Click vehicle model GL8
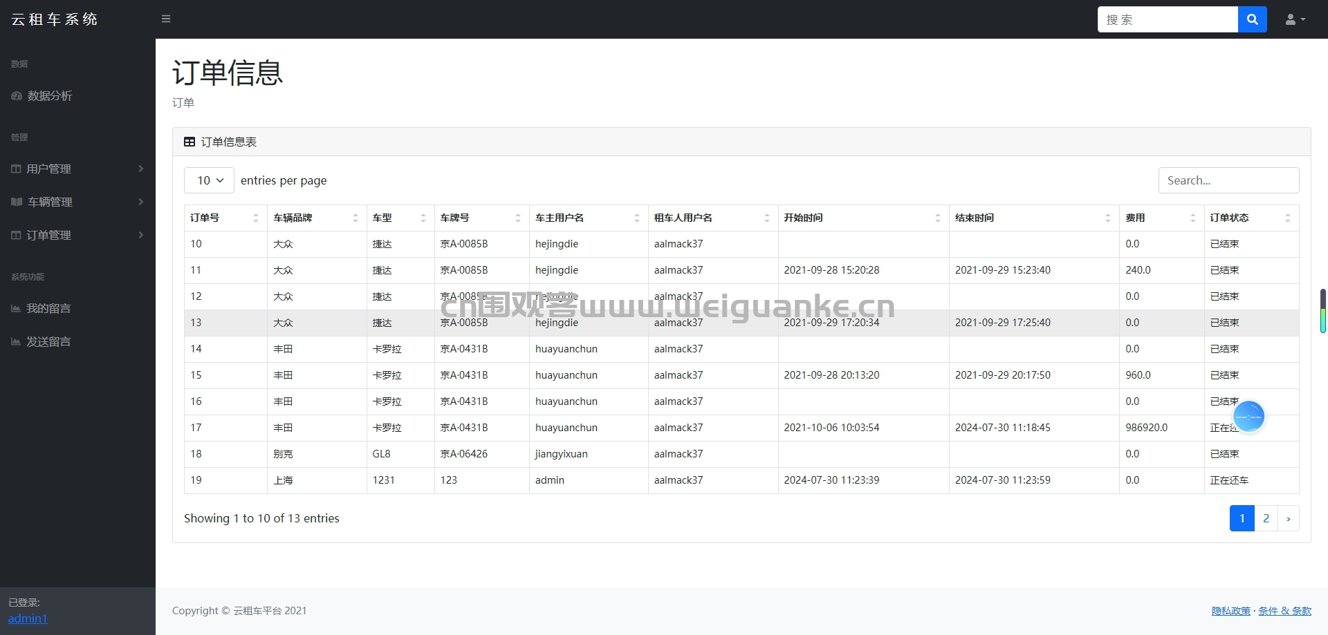Screen dimensions: 1328x635 (381, 454)
